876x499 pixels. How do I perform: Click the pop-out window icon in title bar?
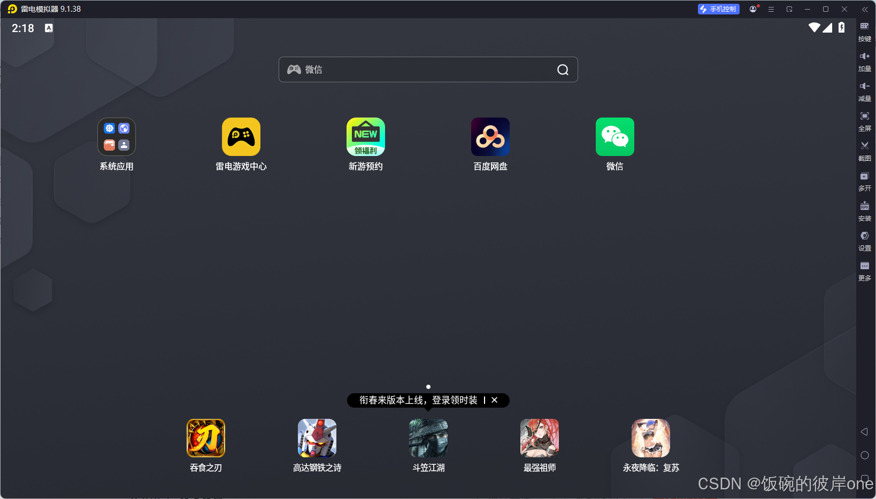[x=789, y=9]
